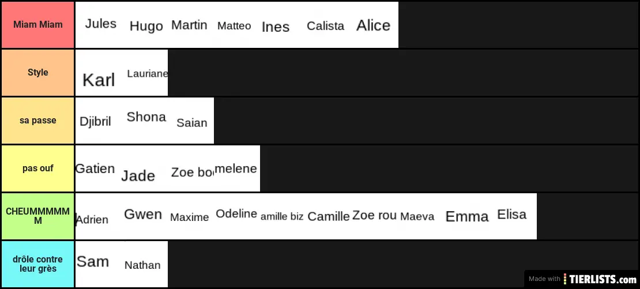Select the Sam name tile

pos(93,262)
